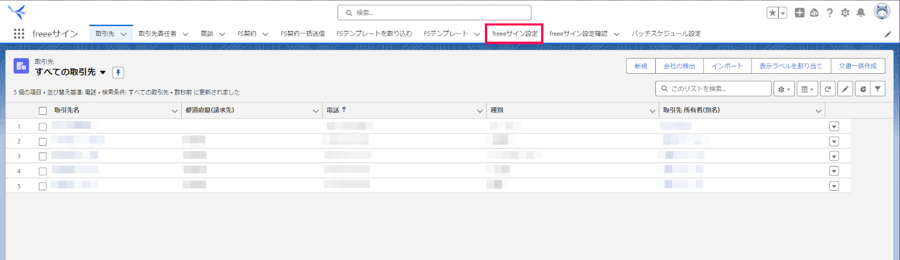This screenshot has height=260, width=900.
Task: Open the FS契約一括送信 tab
Action: [x=303, y=34]
